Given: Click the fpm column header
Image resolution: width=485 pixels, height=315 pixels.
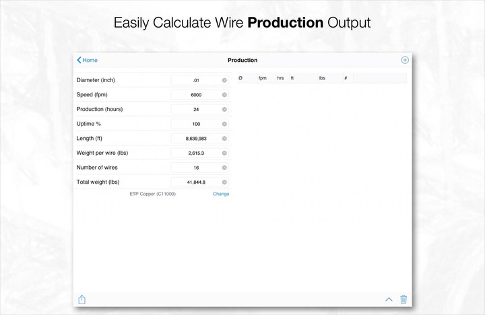Looking at the screenshot, I should click(263, 78).
